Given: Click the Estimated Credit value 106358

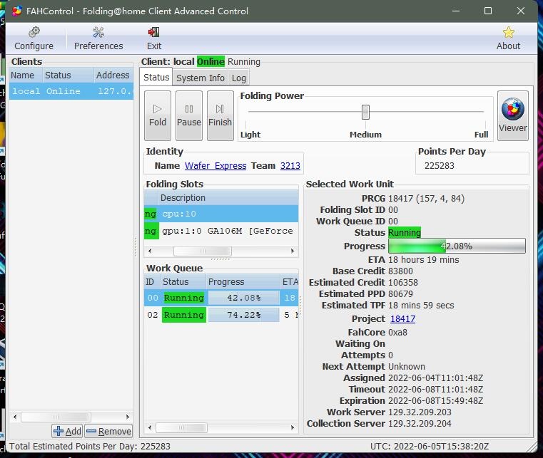Looking at the screenshot, I should point(402,283).
